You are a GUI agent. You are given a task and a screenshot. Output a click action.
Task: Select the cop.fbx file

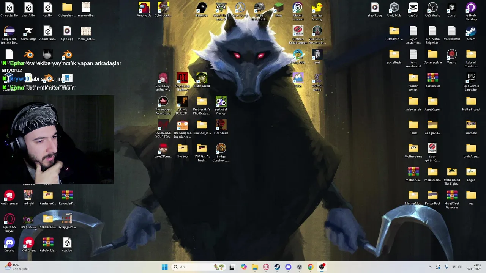[67, 245]
